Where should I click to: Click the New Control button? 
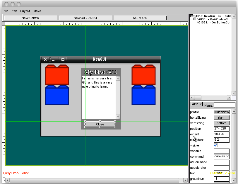[30, 18]
